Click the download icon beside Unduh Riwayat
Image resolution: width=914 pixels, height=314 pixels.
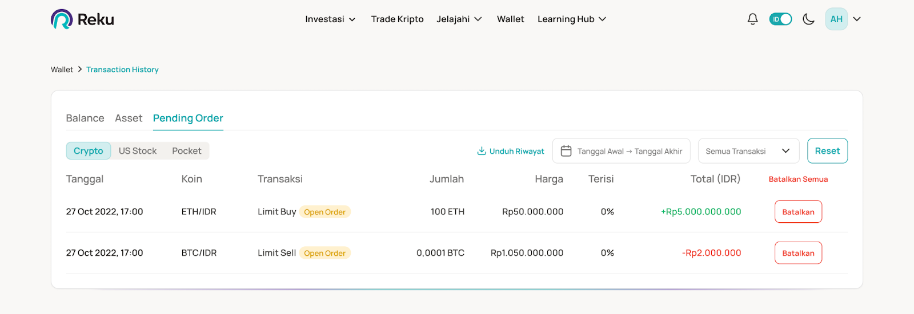click(482, 151)
